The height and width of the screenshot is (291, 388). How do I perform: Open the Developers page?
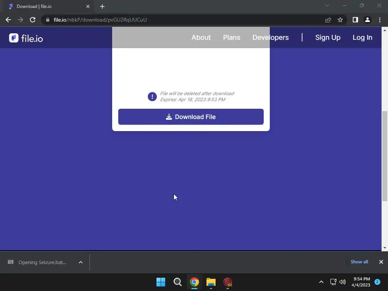271,38
